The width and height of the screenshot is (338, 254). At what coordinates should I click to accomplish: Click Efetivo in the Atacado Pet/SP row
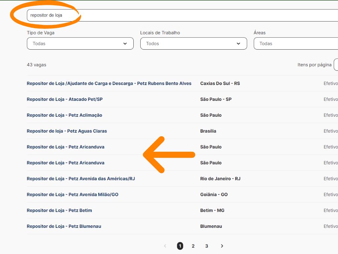331,99
